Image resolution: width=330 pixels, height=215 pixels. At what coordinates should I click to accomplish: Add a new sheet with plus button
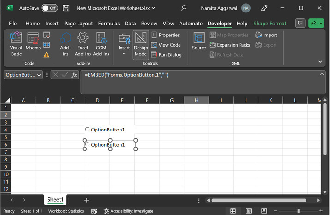[x=86, y=200]
